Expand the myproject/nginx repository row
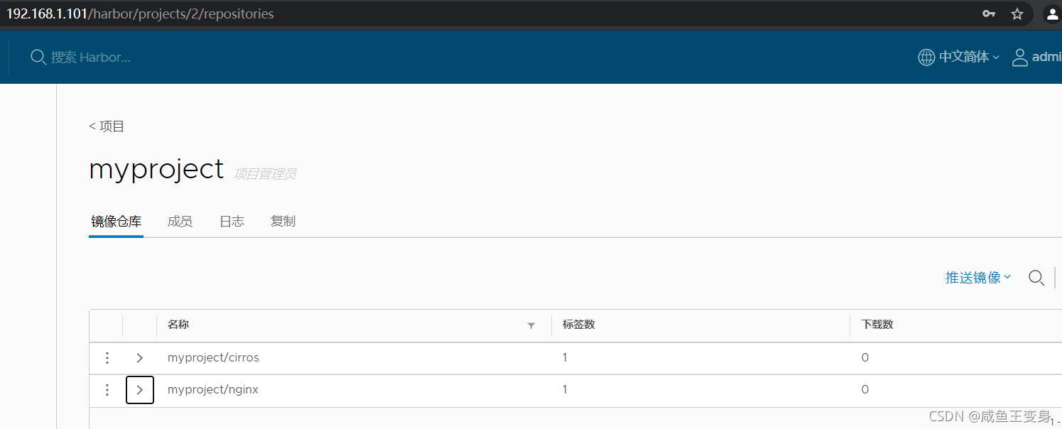 140,390
